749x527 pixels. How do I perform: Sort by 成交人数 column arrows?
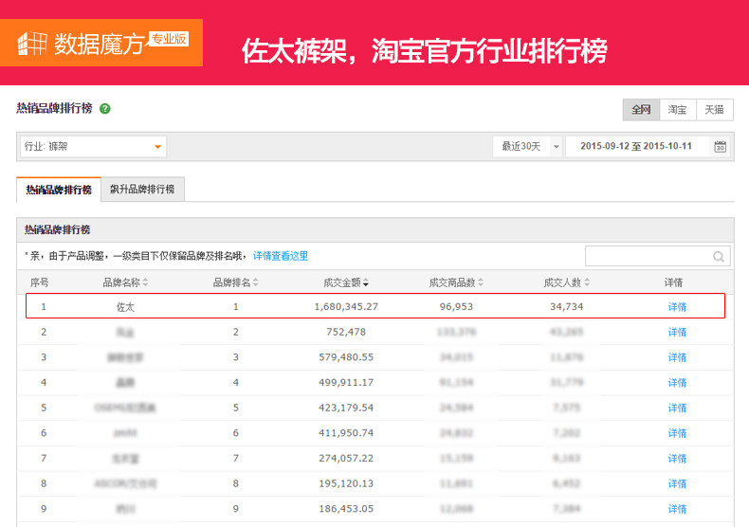tap(587, 282)
